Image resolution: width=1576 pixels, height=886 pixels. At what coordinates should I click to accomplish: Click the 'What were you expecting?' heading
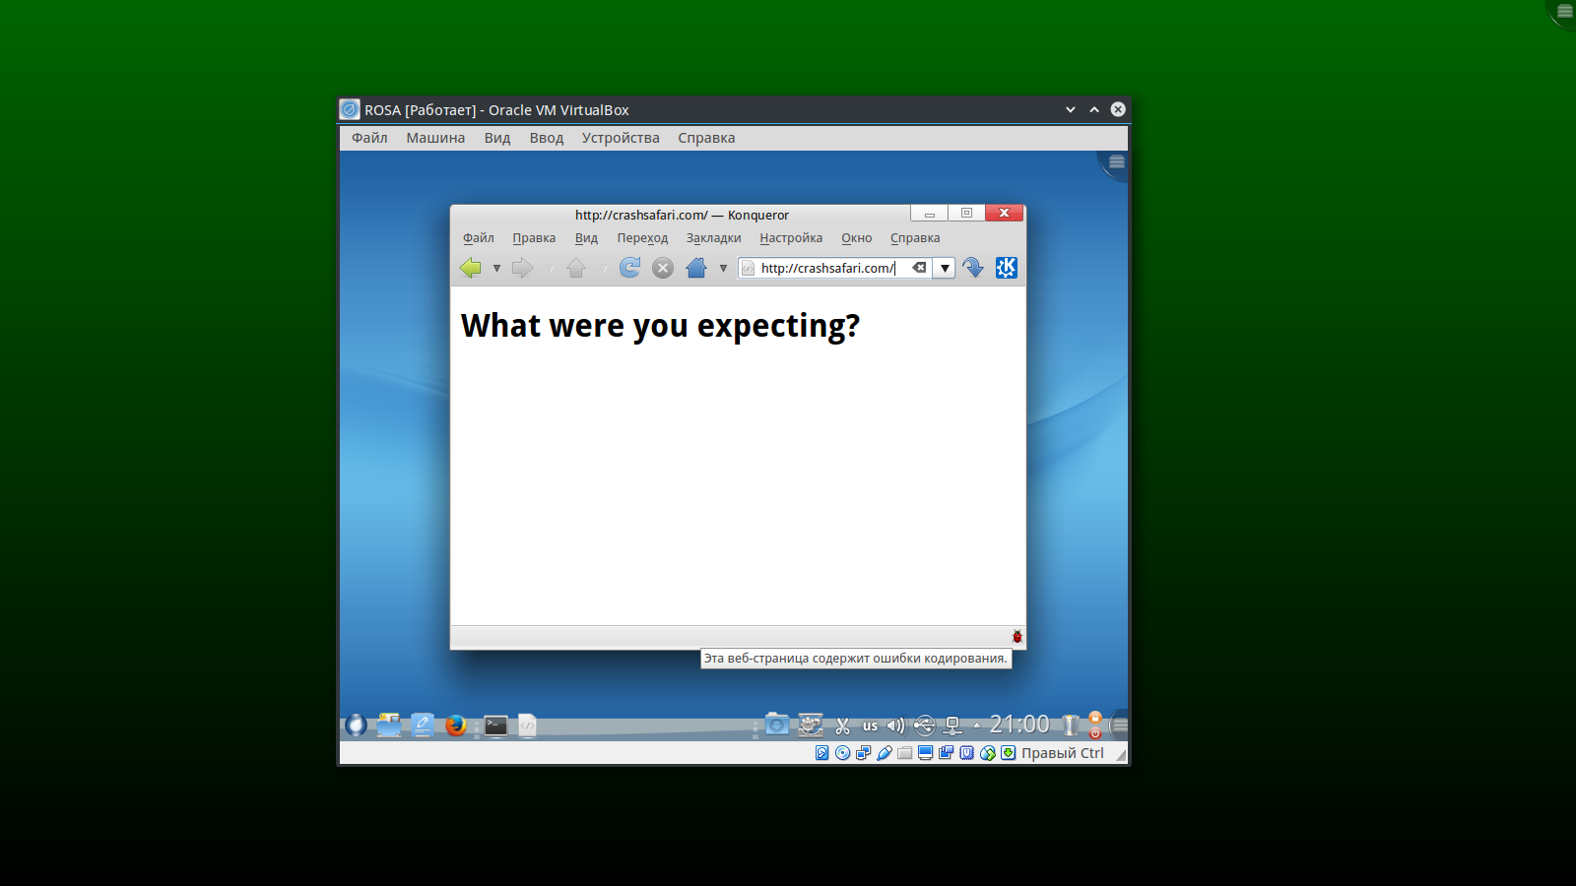pyautogui.click(x=660, y=326)
